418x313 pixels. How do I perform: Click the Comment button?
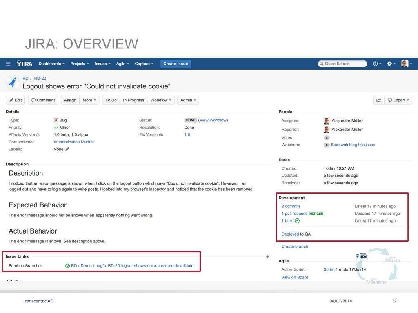[x=43, y=100]
